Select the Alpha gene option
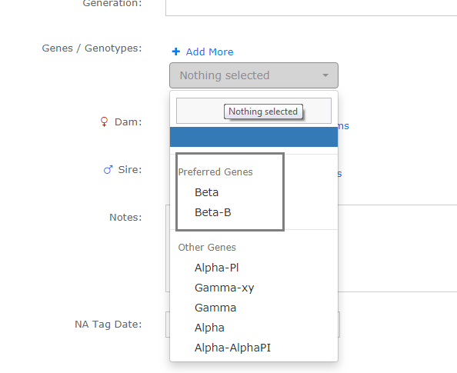 pos(209,328)
